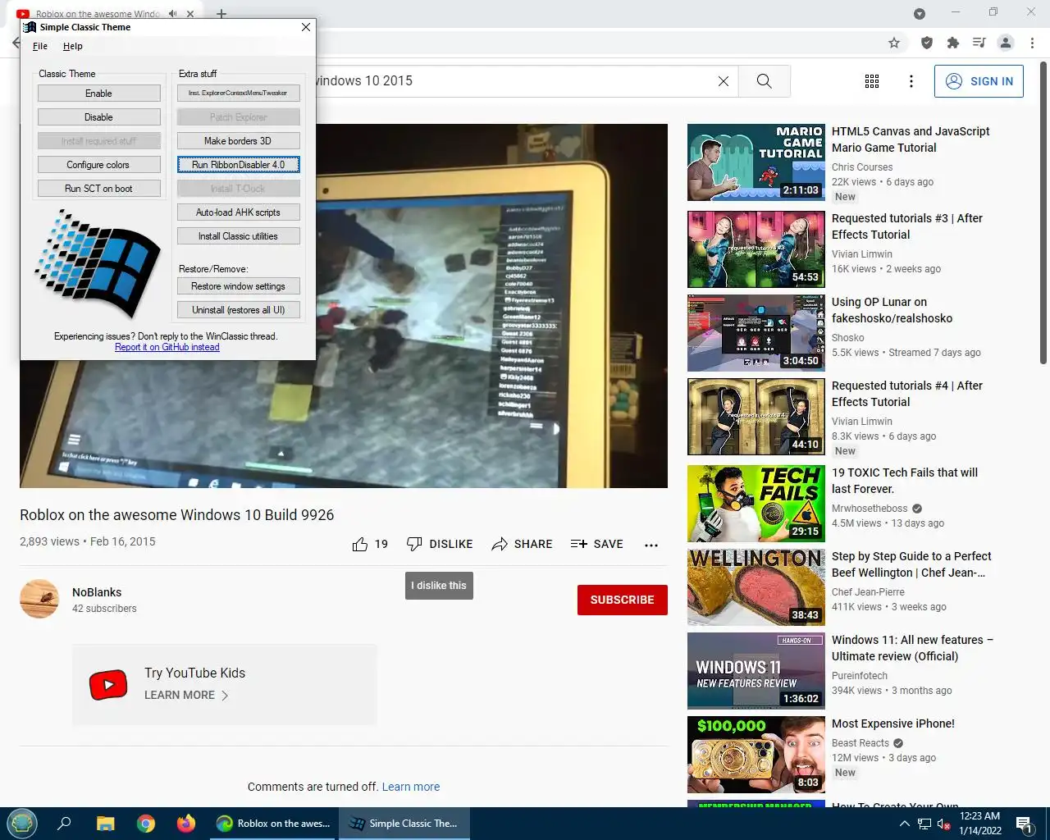Click the video player to pause
This screenshot has height=840, width=1050.
[x=344, y=306]
